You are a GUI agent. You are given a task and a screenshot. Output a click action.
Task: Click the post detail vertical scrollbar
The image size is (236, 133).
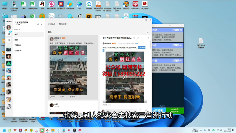coord(150,45)
